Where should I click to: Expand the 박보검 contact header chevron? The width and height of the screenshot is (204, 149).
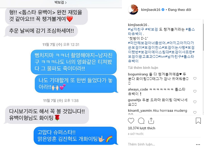click(x=66, y=3)
